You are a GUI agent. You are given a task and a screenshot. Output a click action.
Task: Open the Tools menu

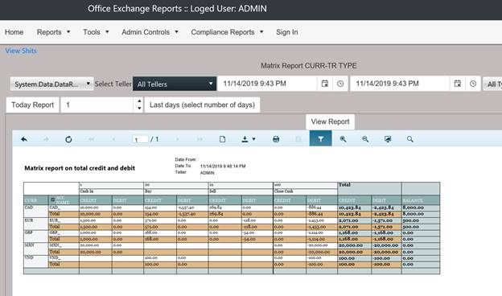pyautogui.click(x=96, y=32)
